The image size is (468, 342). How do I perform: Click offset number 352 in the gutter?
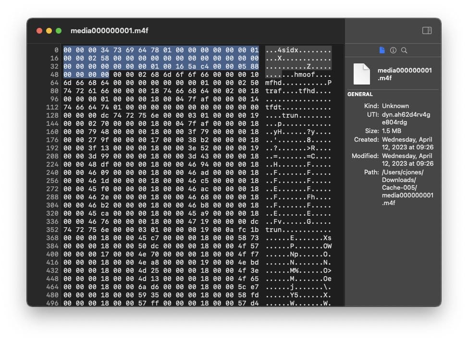[52, 230]
